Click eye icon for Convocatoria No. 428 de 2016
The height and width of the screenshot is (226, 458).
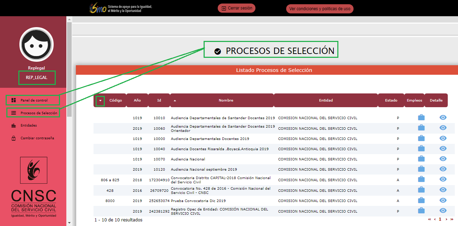click(x=443, y=190)
